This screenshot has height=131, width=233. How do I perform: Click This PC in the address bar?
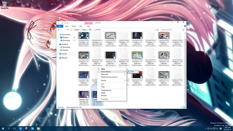77,30
